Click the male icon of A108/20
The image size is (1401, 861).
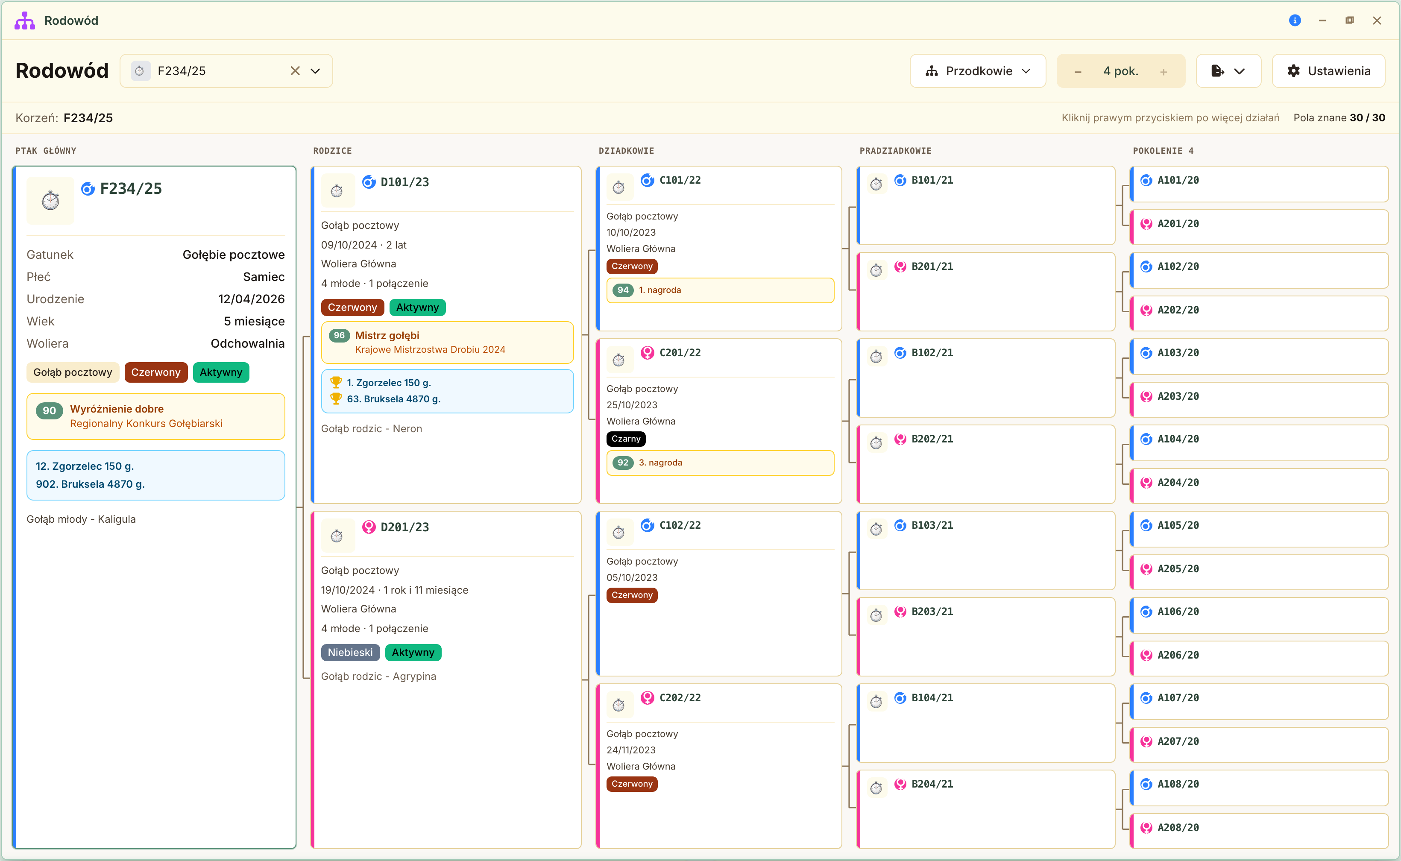[1146, 784]
